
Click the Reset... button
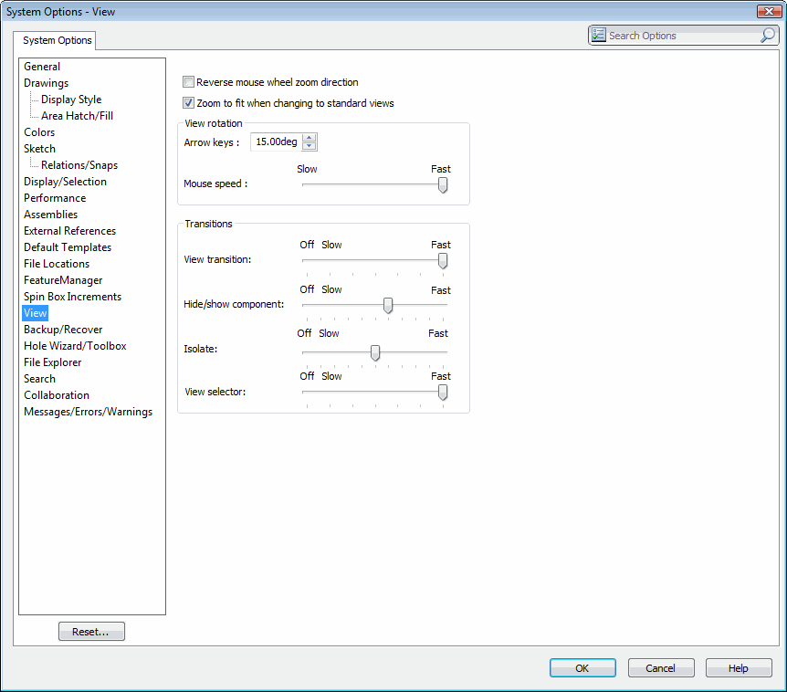pyautogui.click(x=91, y=631)
